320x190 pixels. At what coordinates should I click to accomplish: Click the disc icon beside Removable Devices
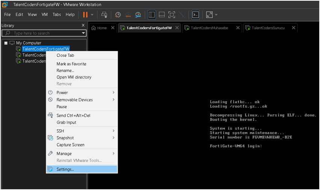tap(50, 99)
